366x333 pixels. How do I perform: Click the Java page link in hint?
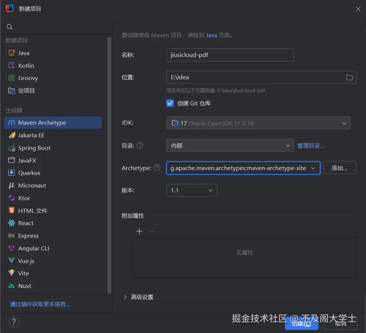tap(212, 35)
